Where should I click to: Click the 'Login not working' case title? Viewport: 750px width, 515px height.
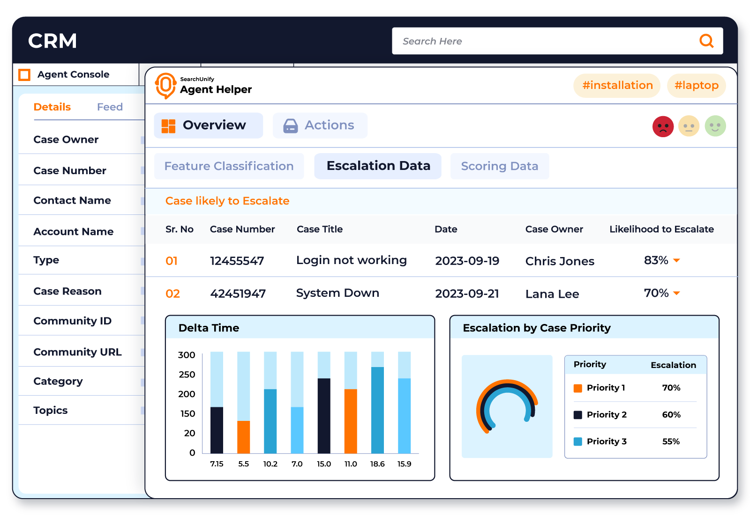352,260
